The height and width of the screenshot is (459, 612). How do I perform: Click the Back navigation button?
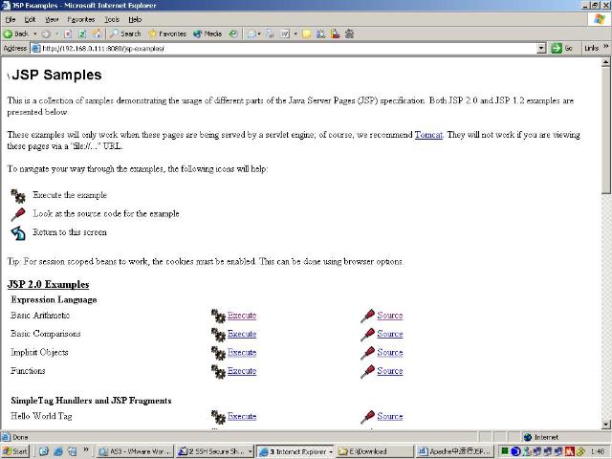click(15, 34)
